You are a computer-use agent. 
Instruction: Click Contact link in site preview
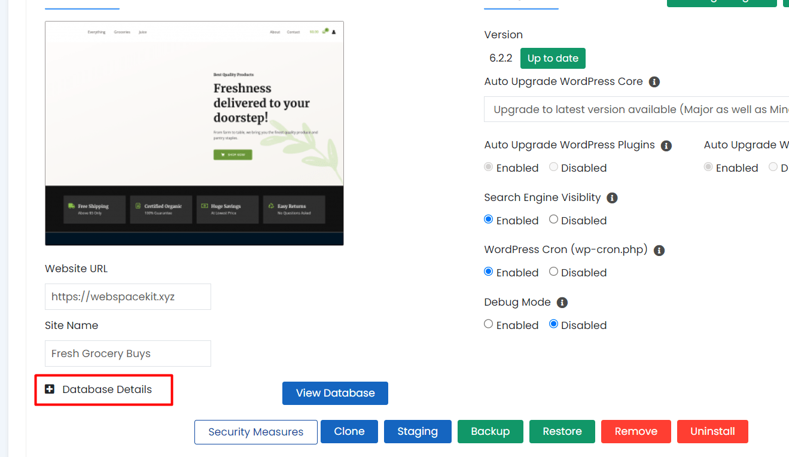point(293,32)
